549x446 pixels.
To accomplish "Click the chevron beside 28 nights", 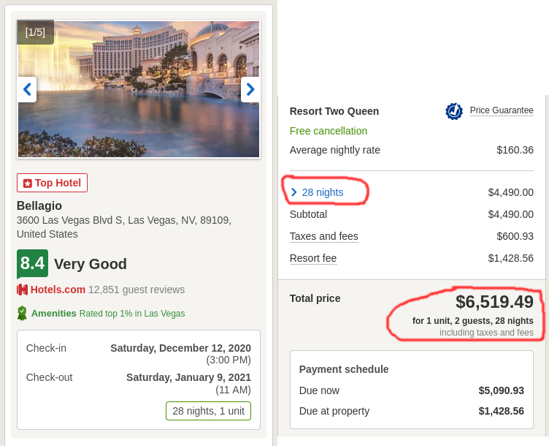I will click(x=294, y=192).
